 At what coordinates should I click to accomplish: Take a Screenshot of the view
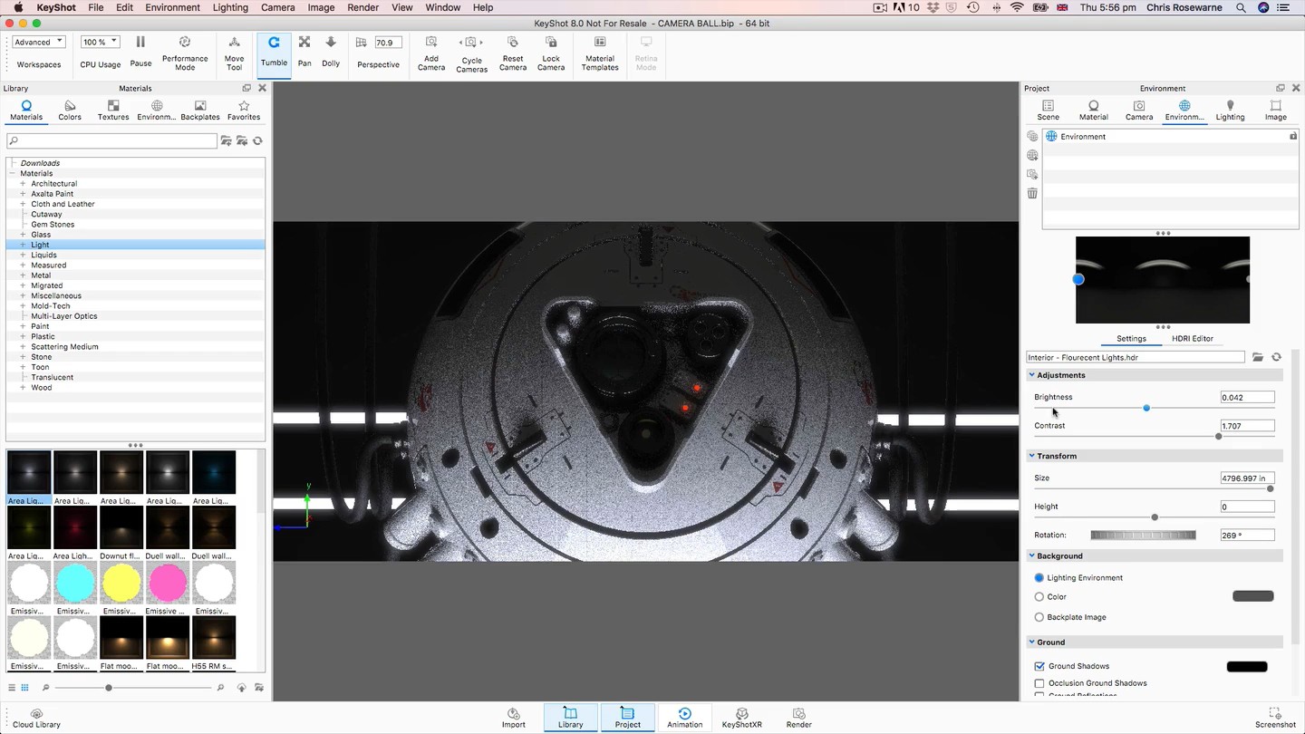coord(1275,718)
